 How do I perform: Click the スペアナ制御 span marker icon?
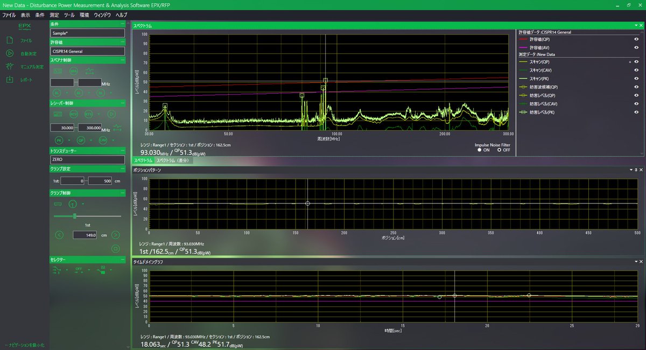click(x=90, y=71)
